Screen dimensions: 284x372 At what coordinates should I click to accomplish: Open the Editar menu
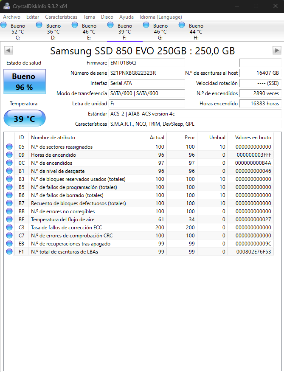click(x=33, y=17)
